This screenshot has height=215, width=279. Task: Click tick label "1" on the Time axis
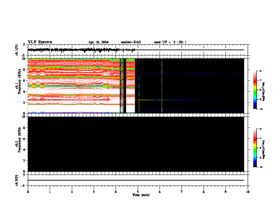tap(50, 191)
